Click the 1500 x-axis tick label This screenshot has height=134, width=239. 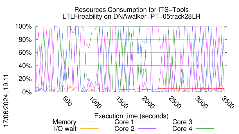[121, 102]
